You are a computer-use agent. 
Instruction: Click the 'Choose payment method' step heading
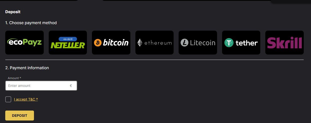(31, 23)
